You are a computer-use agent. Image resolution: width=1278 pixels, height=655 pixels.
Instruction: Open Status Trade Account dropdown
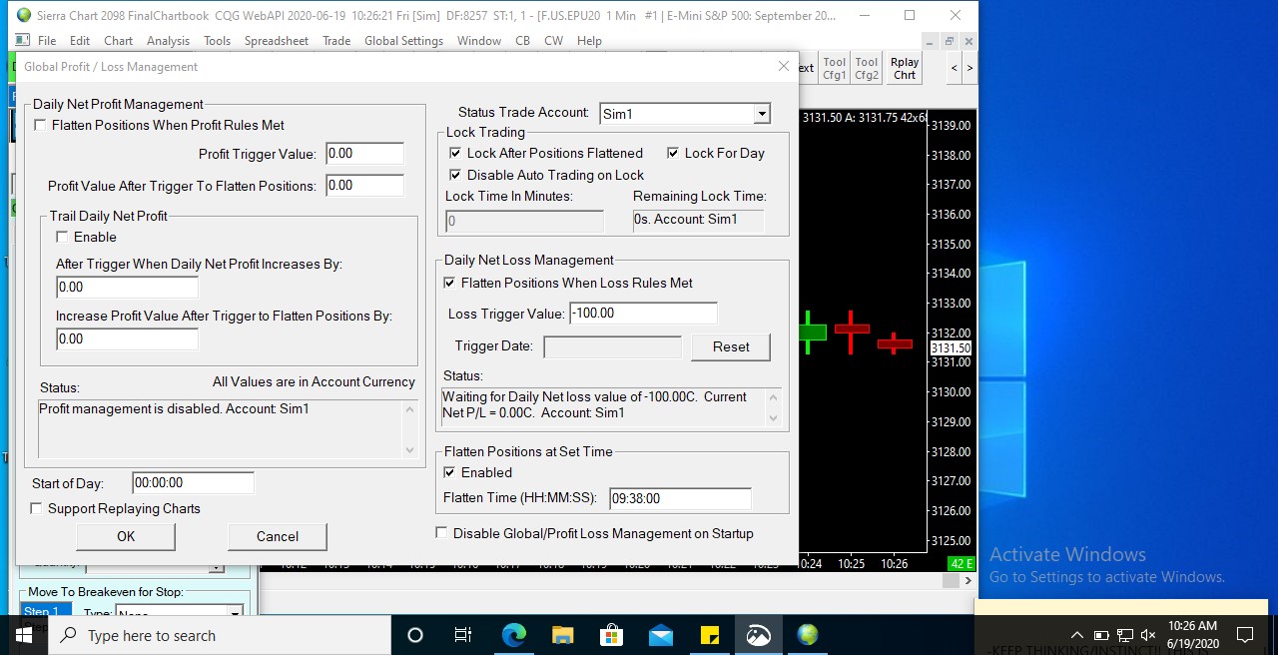pos(761,114)
